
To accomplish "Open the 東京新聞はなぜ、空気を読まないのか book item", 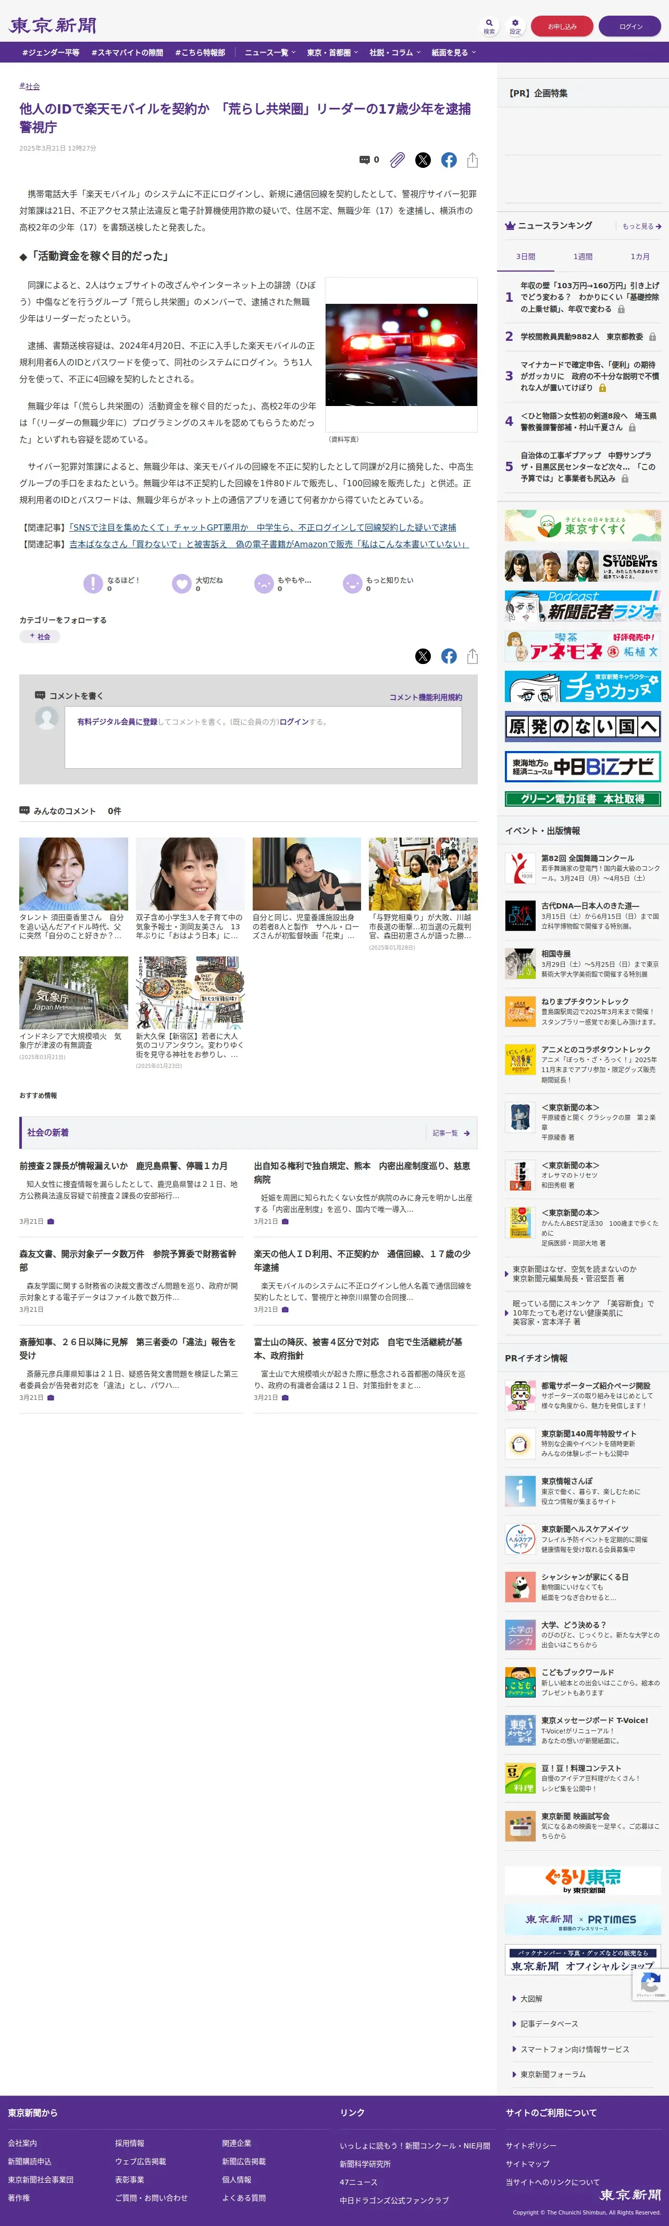I will pos(575,1274).
